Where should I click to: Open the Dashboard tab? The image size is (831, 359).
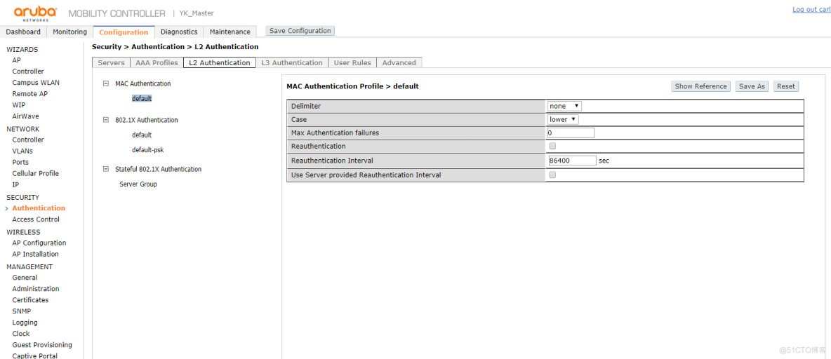click(x=23, y=32)
